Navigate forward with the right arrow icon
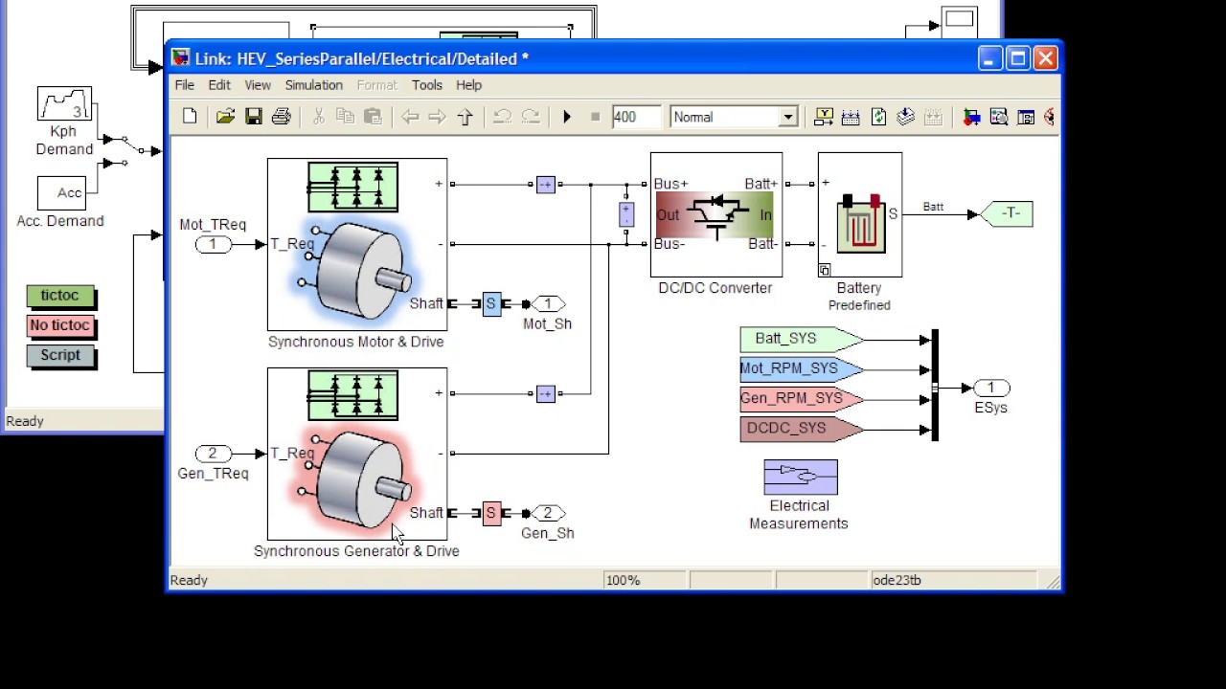Image resolution: width=1226 pixels, height=689 pixels. 437,117
